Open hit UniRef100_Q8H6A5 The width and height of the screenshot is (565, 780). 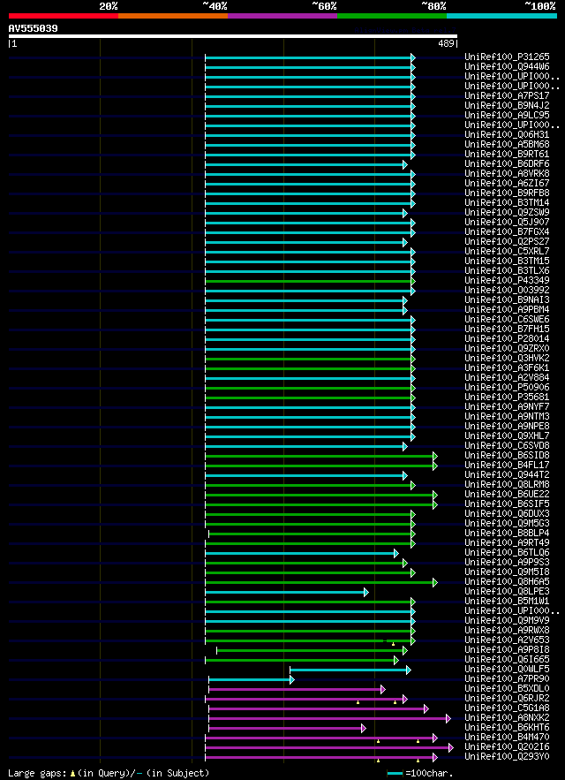[507, 581]
